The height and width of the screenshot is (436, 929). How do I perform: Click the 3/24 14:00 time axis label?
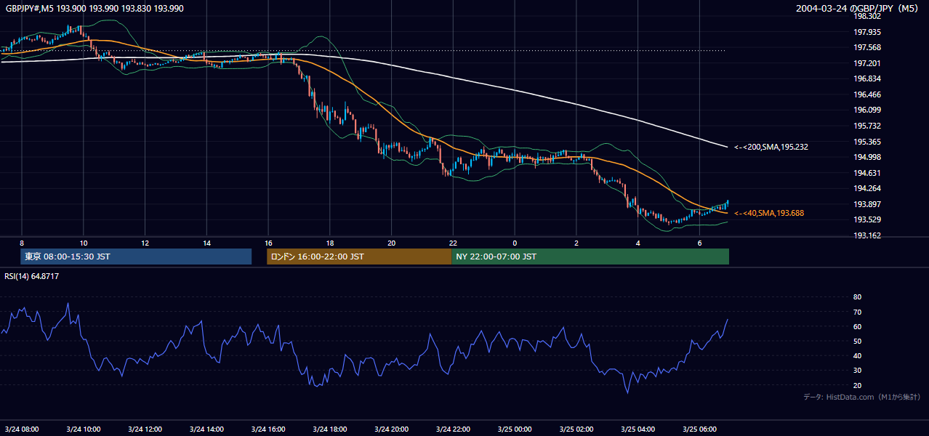(x=207, y=429)
